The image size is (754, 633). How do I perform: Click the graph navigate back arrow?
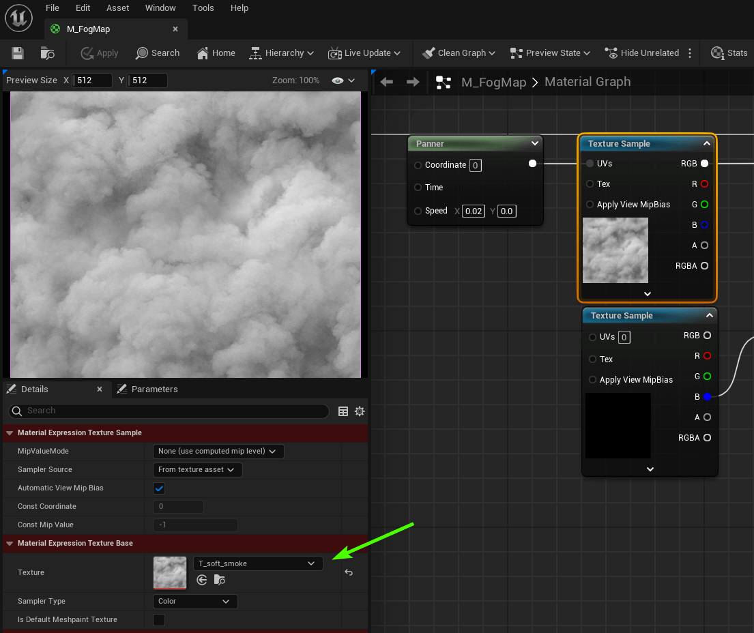coord(387,82)
